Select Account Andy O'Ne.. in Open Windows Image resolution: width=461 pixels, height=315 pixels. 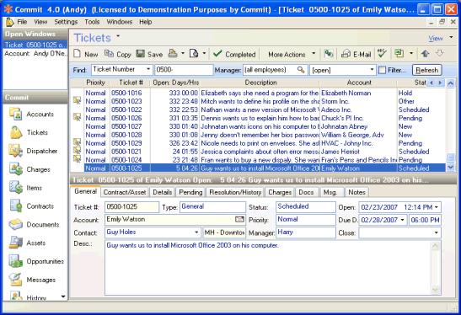point(35,53)
